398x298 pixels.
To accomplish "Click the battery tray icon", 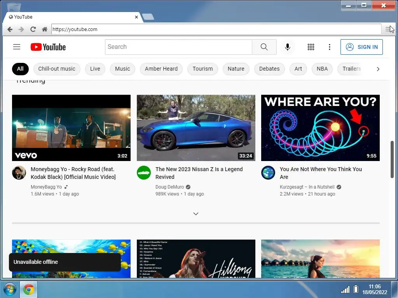I will [x=356, y=289].
